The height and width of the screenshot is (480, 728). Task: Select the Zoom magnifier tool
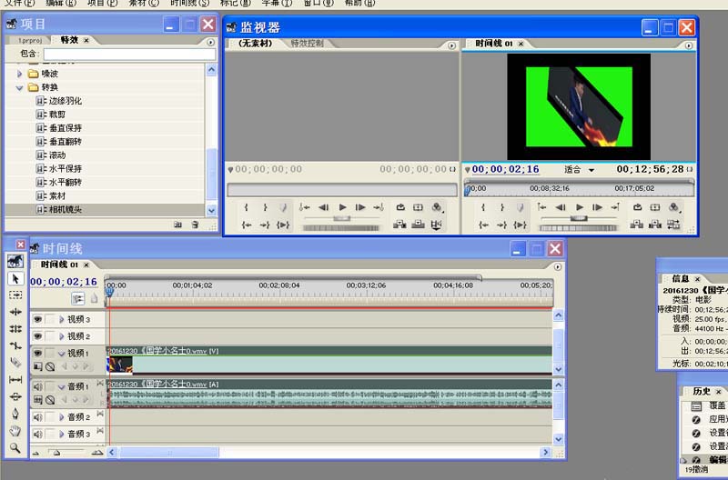pyautogui.click(x=15, y=447)
